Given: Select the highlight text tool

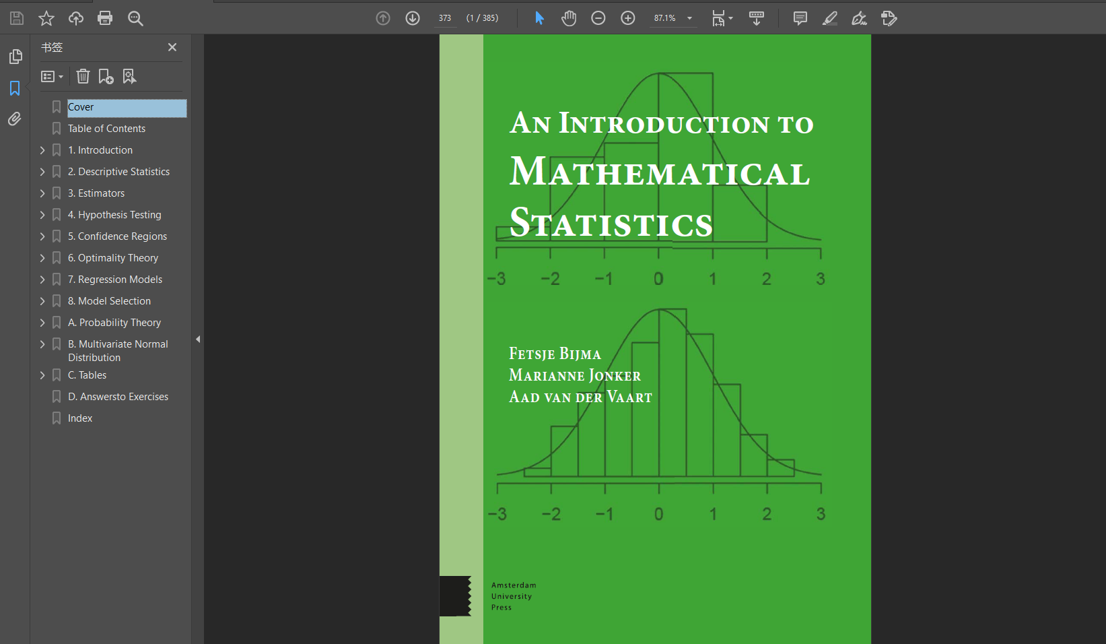Looking at the screenshot, I should pyautogui.click(x=830, y=18).
